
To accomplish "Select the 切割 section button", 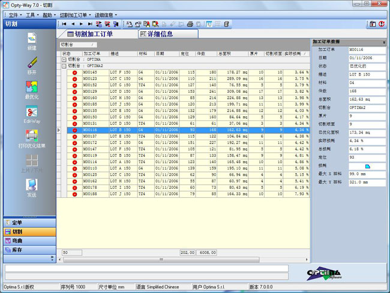I will (29, 232).
